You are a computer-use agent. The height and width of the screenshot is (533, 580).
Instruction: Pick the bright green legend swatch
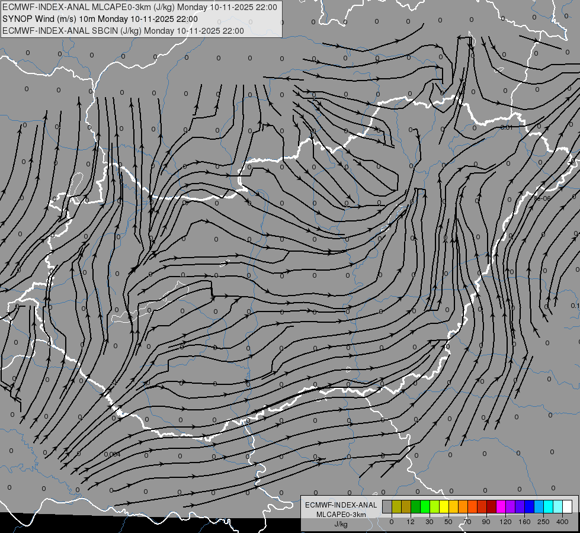pos(425,506)
